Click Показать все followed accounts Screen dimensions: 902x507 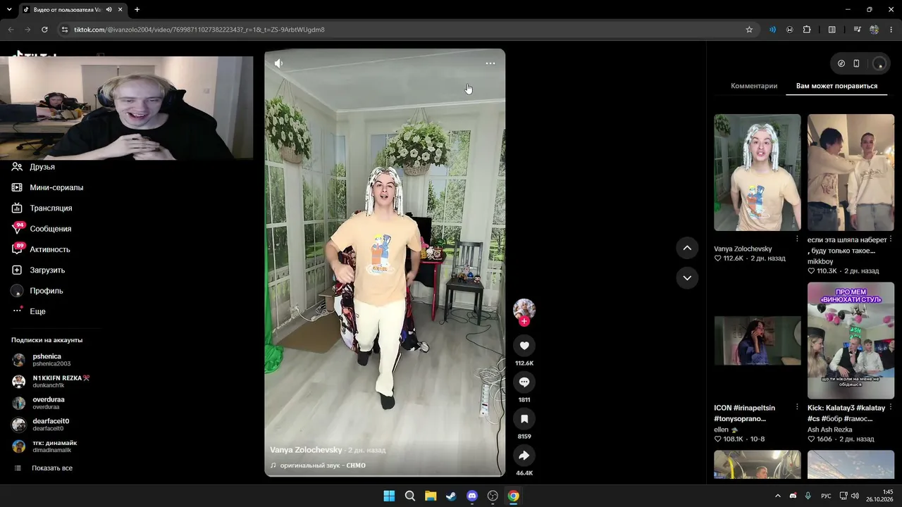(52, 468)
